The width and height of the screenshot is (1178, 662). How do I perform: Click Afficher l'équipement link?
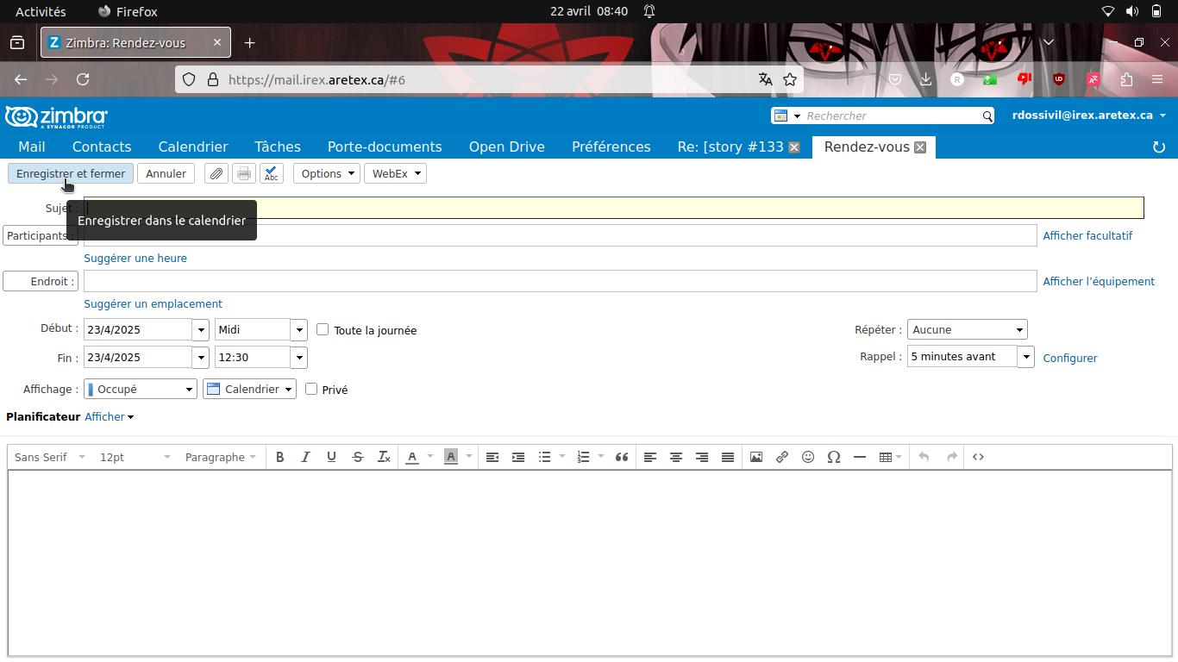coord(1099,282)
